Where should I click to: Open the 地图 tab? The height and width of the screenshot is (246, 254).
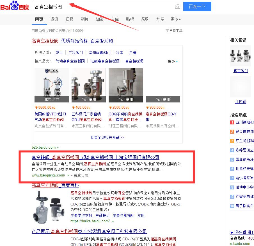coord(160,19)
